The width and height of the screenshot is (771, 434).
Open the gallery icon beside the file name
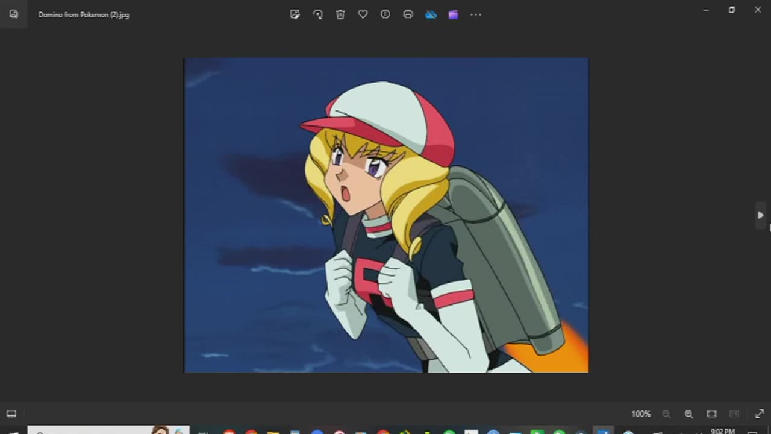[13, 14]
